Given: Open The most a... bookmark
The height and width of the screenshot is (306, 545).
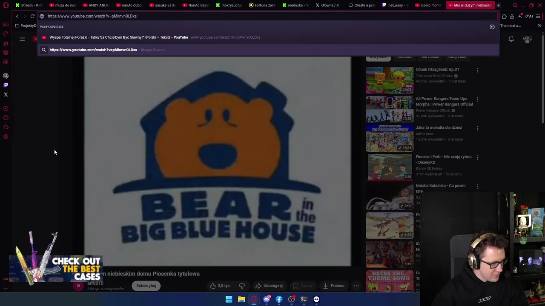Looking at the screenshot, I should [x=511, y=25].
